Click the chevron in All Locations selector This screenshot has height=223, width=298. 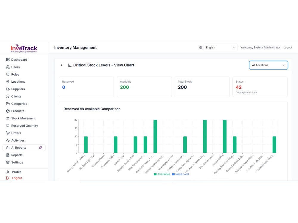283,65
